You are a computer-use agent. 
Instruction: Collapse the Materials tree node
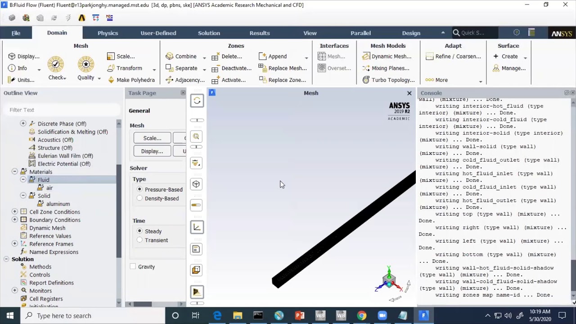click(x=15, y=171)
